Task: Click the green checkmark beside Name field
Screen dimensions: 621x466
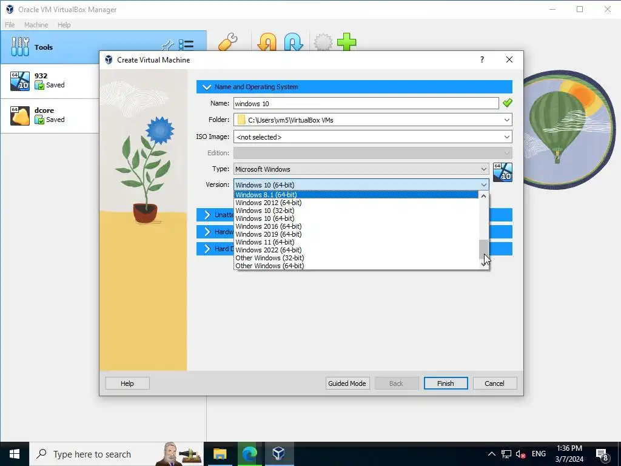Action: tap(508, 103)
